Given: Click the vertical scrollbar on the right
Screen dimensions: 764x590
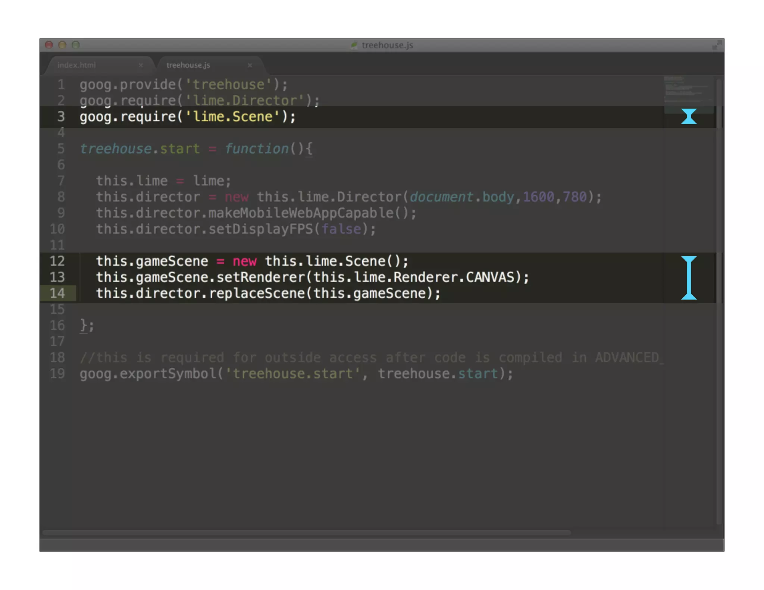Looking at the screenshot, I should (719, 298).
